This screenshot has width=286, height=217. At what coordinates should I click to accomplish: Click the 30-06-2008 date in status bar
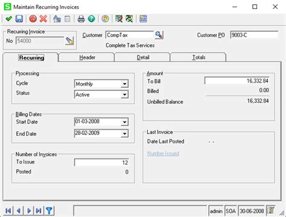click(252, 211)
